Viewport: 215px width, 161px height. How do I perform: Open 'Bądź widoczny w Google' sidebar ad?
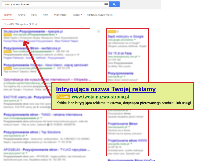[x=126, y=36]
